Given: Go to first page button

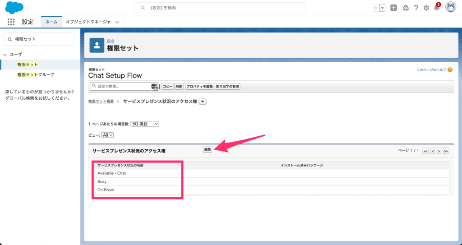Looking at the screenshot, I should point(425,151).
